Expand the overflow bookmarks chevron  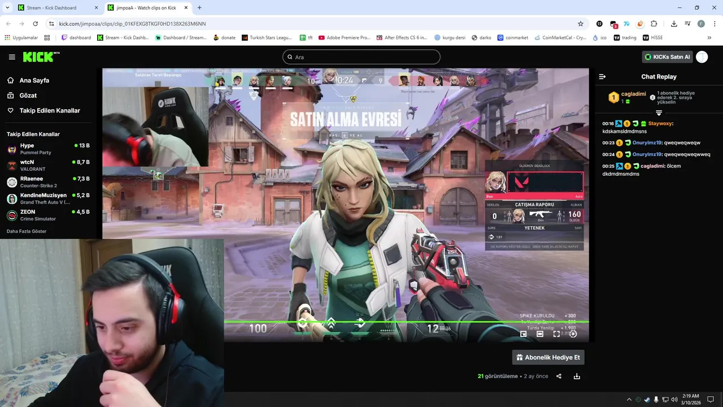coord(709,38)
